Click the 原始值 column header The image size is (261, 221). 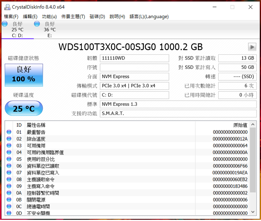click(x=222, y=125)
